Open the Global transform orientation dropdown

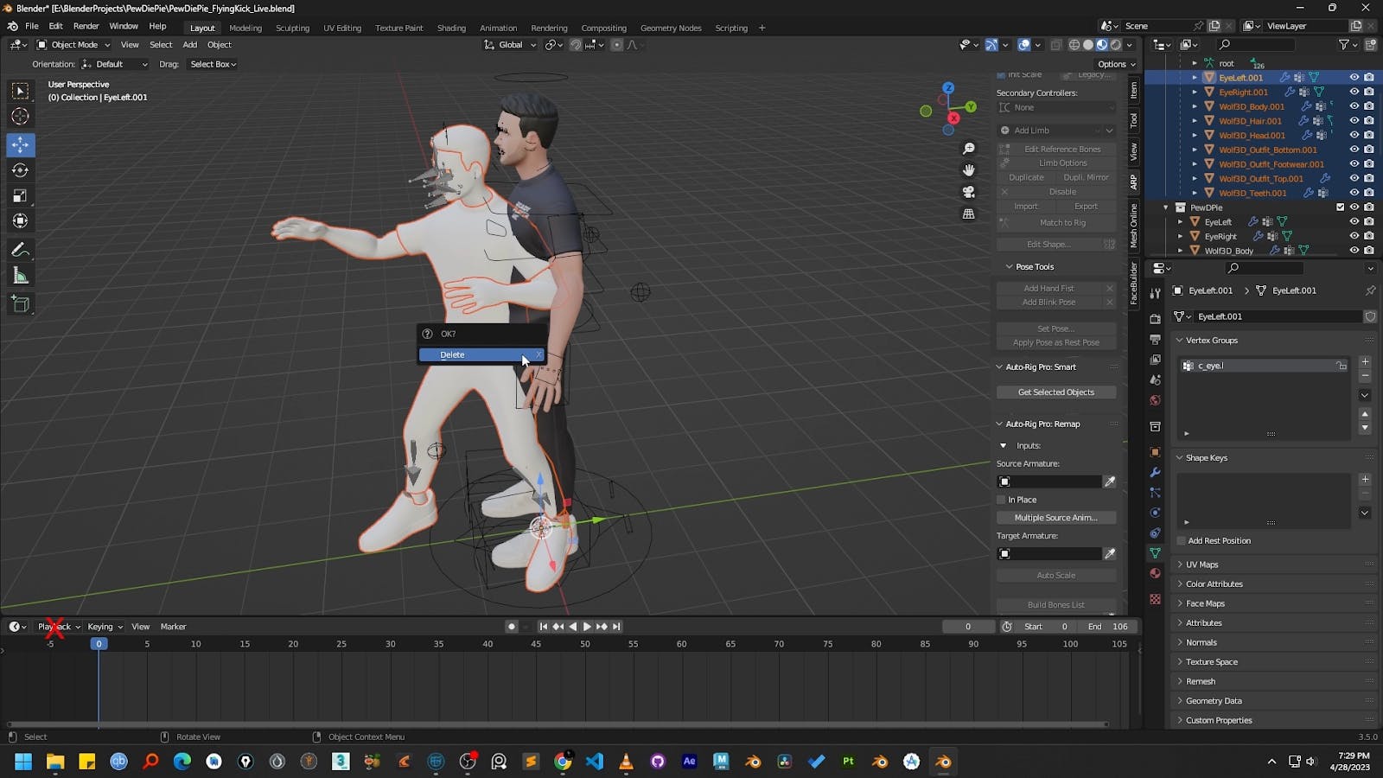click(x=510, y=44)
